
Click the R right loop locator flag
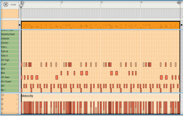tap(179, 2)
